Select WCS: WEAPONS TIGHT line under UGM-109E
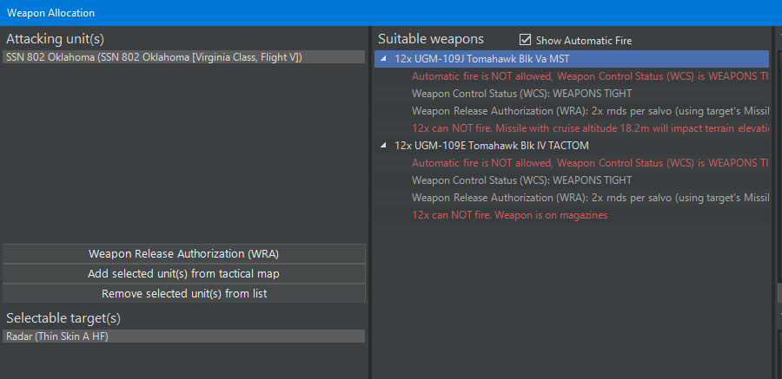The width and height of the screenshot is (782, 379). 521,180
